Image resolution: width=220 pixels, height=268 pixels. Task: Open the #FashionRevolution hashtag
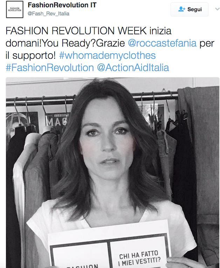pos(50,68)
